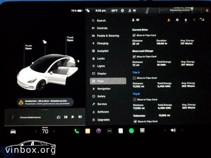211x158 pixels.
Task: Enable Trip A Show in Trips Card
Action: click(x=134, y=78)
